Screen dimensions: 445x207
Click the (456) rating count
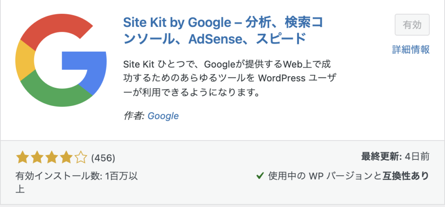coord(103,157)
